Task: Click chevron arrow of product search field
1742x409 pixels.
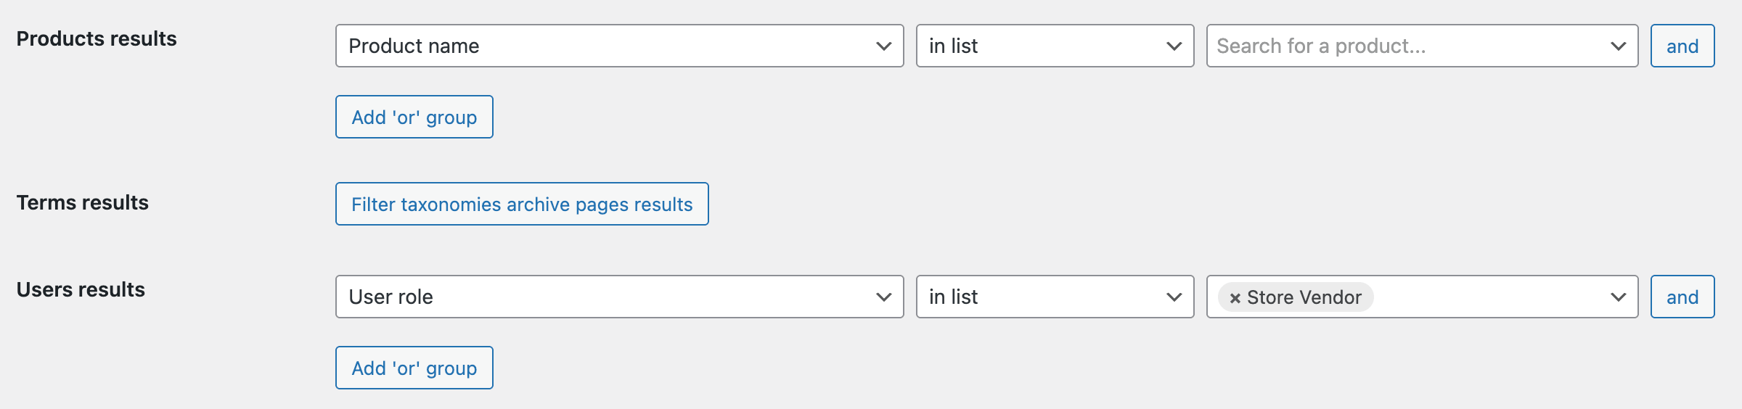Action: (1618, 46)
